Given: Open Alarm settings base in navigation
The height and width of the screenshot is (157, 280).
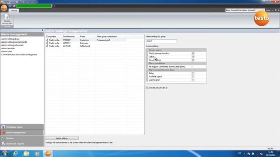Looking at the screenshot, I should pos(10,39).
